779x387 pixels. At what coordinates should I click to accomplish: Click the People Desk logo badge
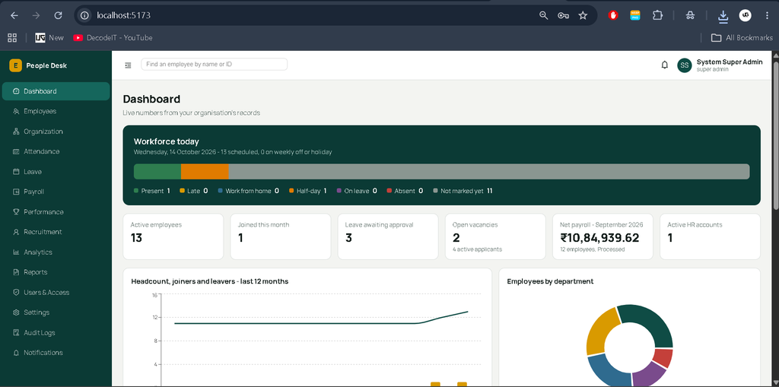point(15,65)
